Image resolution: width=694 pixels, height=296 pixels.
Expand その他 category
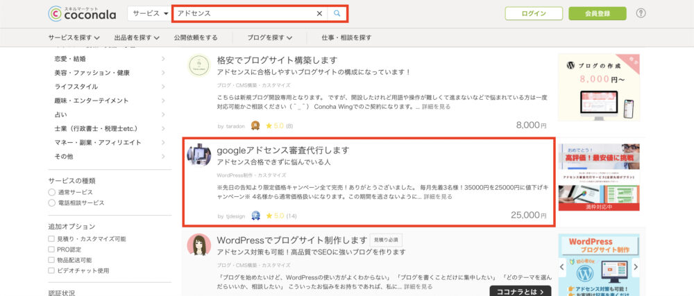coord(110,157)
